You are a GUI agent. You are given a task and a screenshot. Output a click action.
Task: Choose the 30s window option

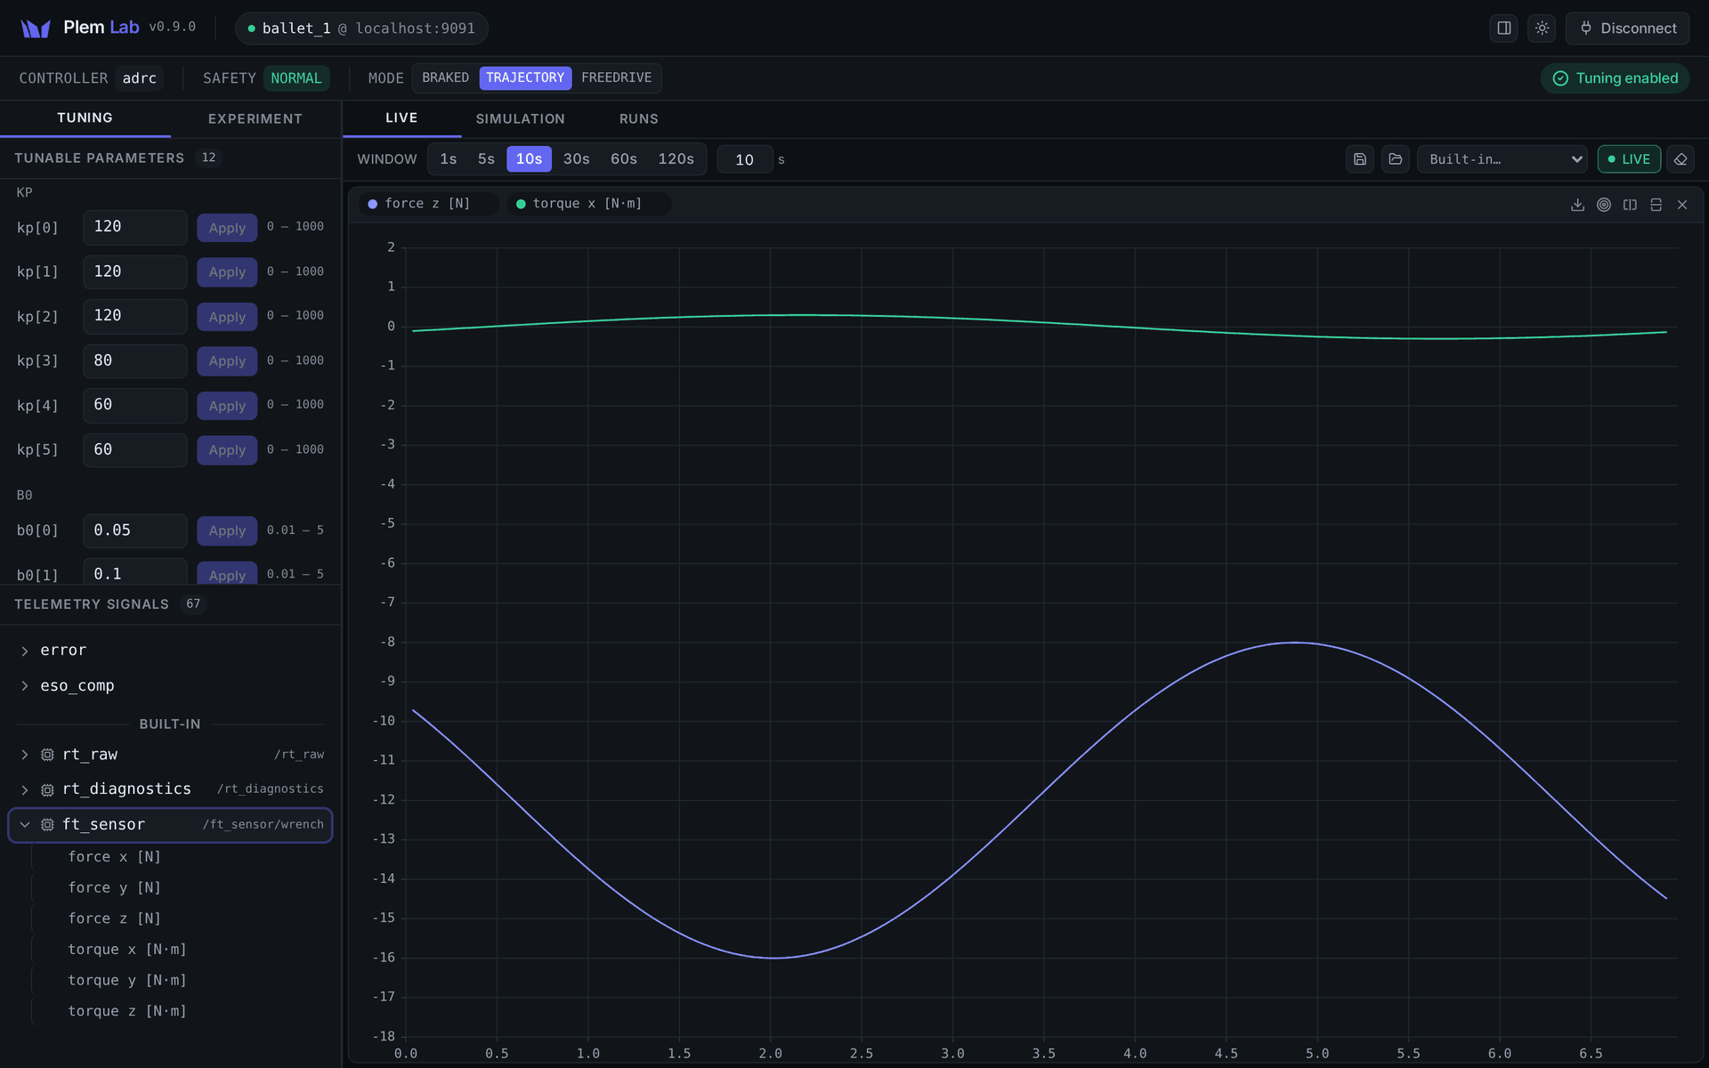(576, 159)
